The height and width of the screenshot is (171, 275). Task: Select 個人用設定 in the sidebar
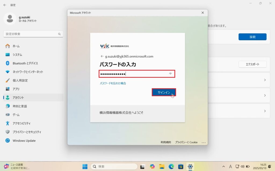tap(33, 80)
